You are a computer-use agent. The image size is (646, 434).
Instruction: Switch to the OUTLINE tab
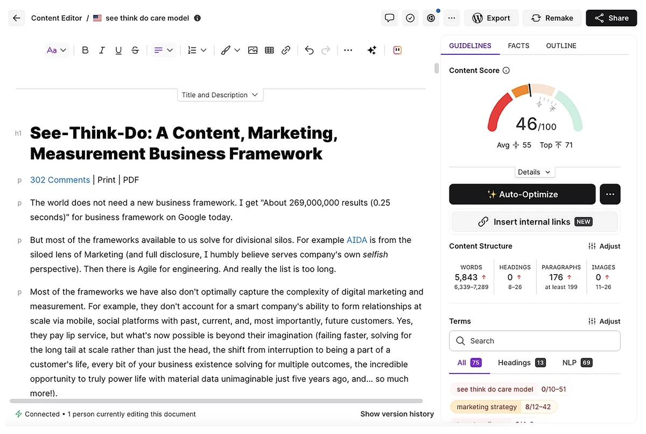(561, 46)
